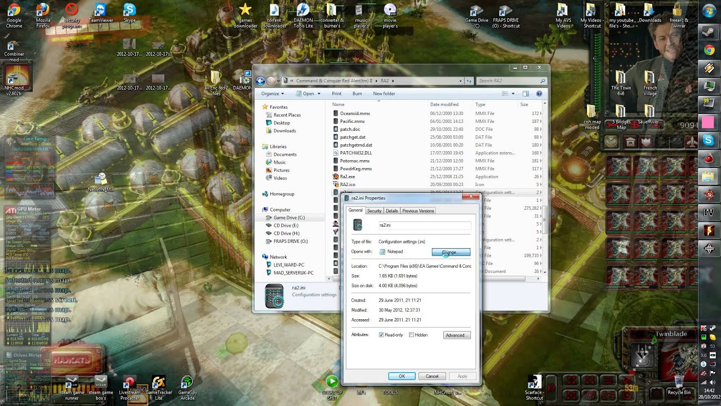This screenshot has height=406, width=721.
Task: Click the search magnifier in Search RA2
Action: [x=542, y=81]
